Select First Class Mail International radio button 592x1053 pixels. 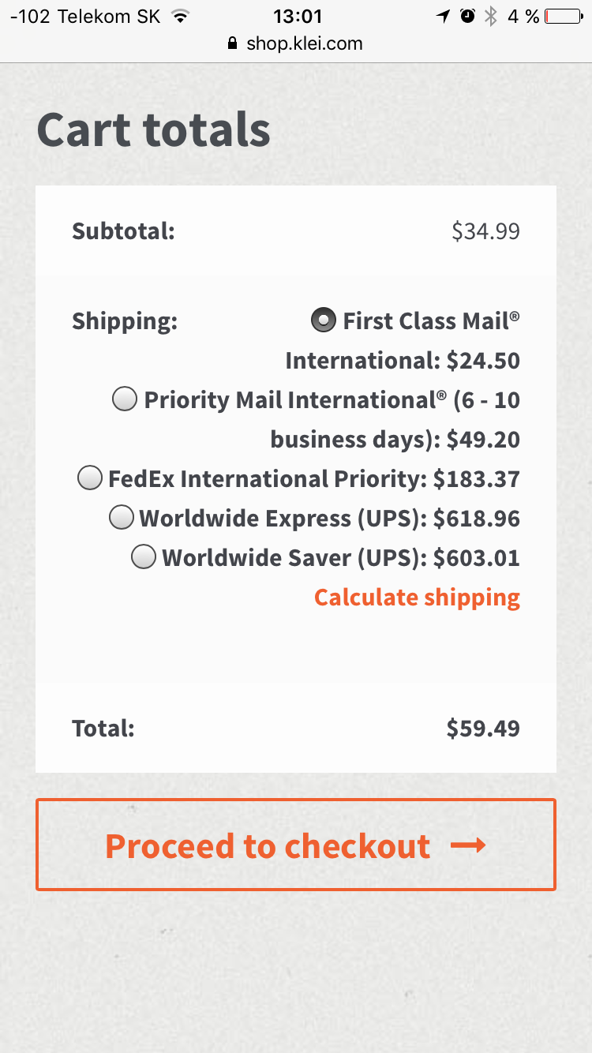click(324, 320)
